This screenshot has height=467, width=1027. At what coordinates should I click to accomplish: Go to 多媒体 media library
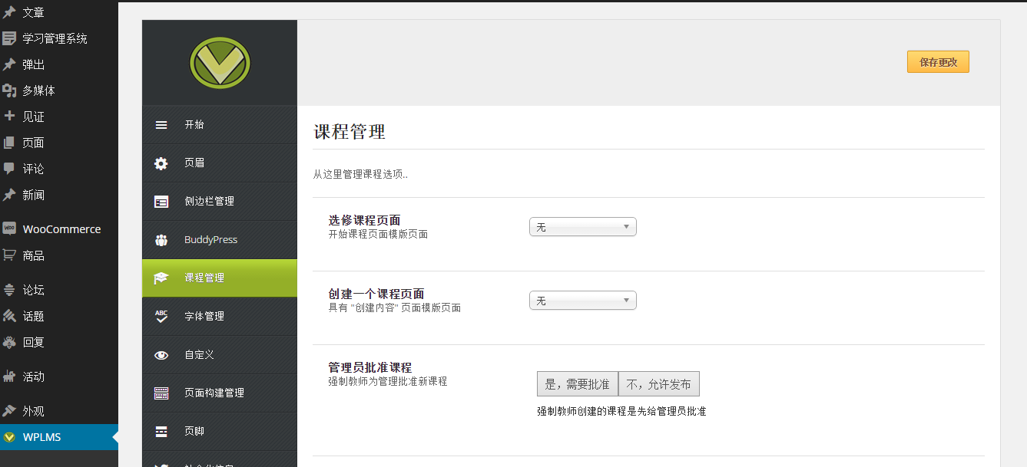pyautogui.click(x=38, y=90)
